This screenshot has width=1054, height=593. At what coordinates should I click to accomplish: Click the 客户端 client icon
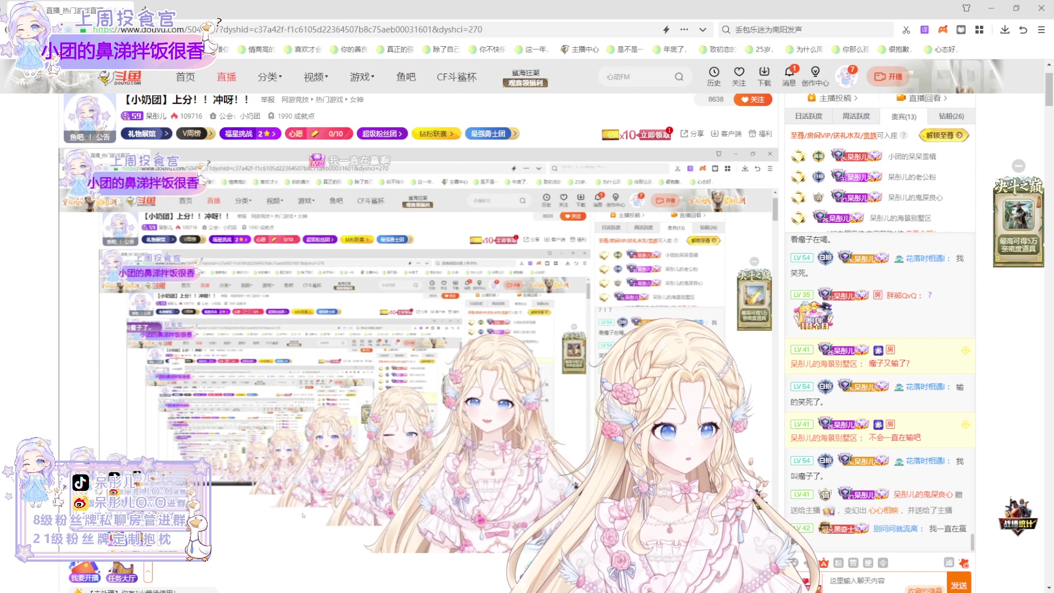[726, 133]
